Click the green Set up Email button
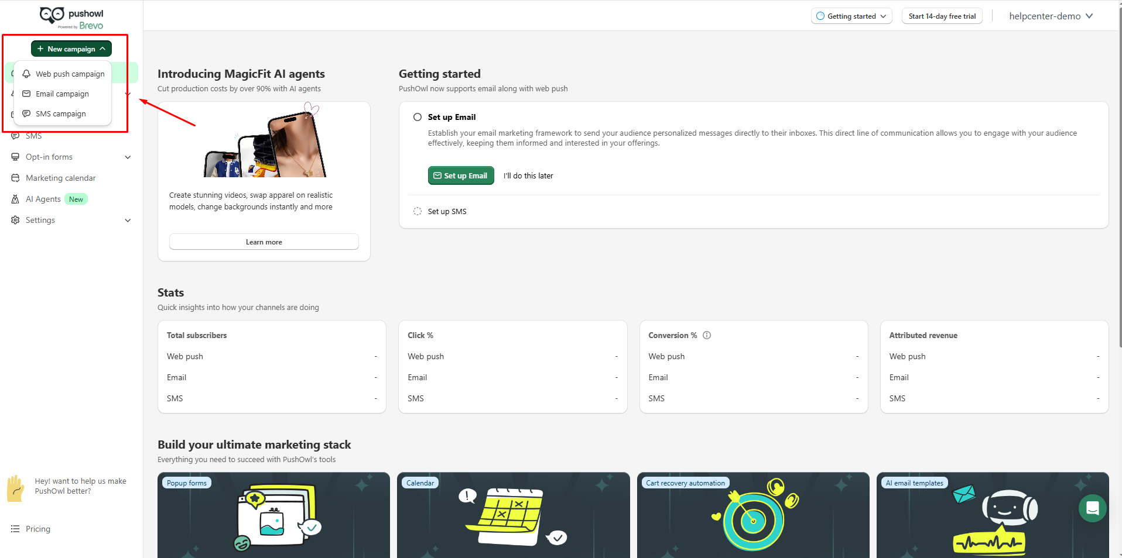This screenshot has height=558, width=1122. click(461, 175)
